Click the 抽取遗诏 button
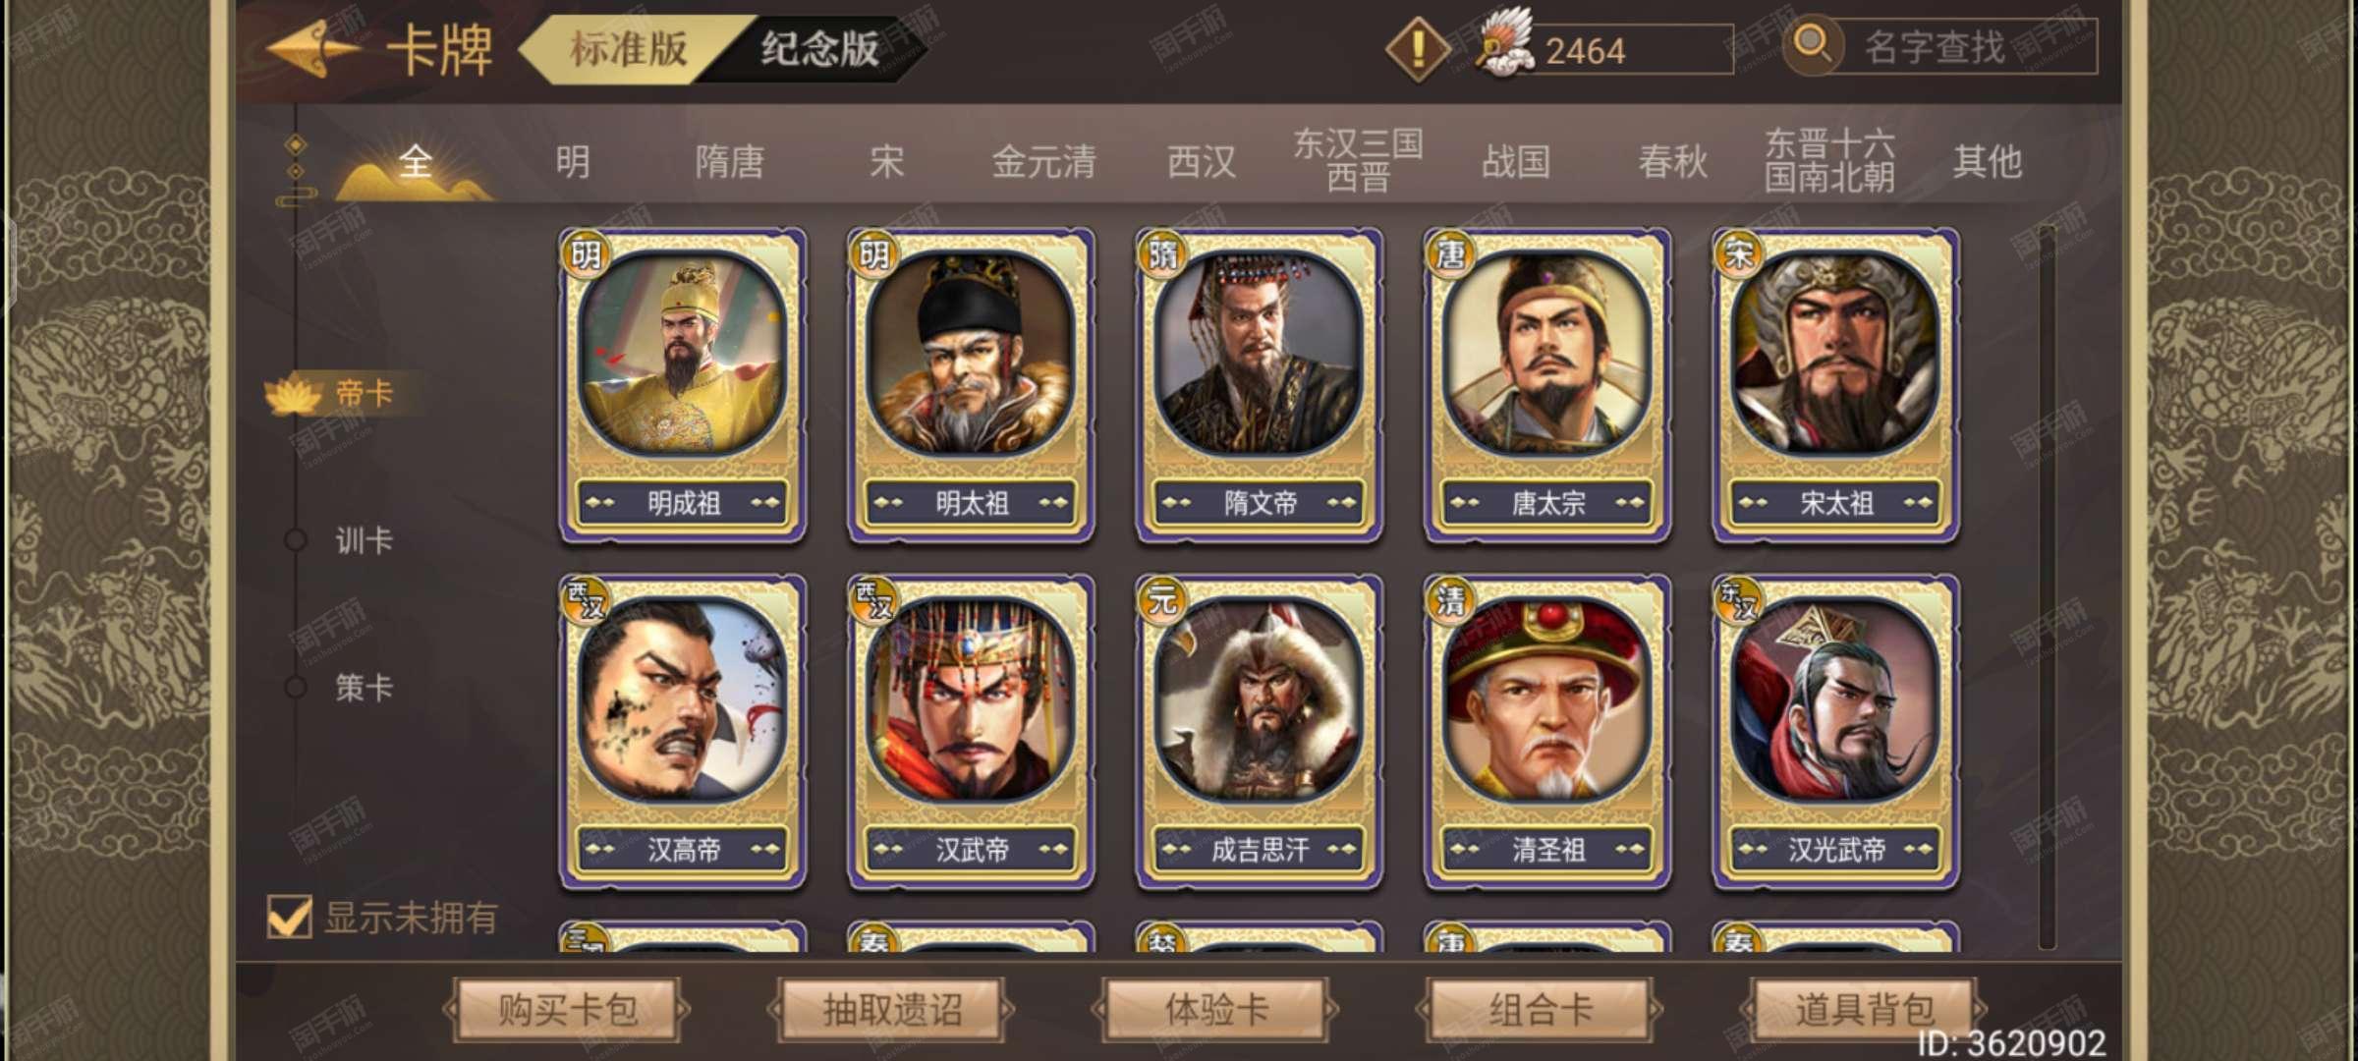This screenshot has width=2358, height=1061. 892,1009
